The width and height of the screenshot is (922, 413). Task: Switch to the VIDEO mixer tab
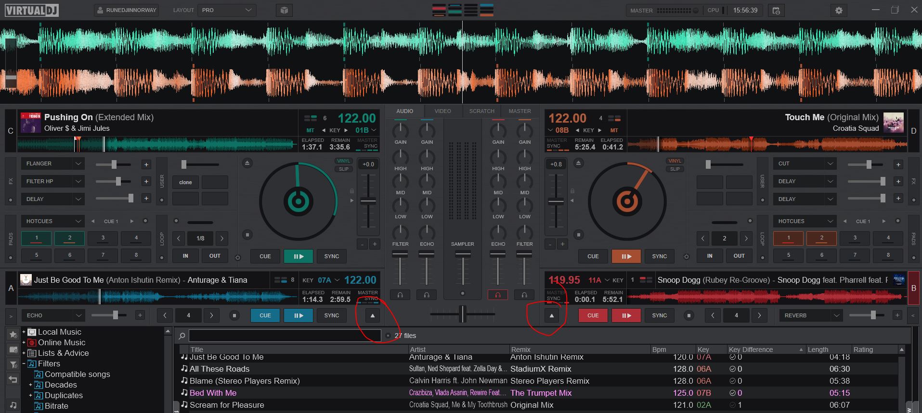pos(443,111)
